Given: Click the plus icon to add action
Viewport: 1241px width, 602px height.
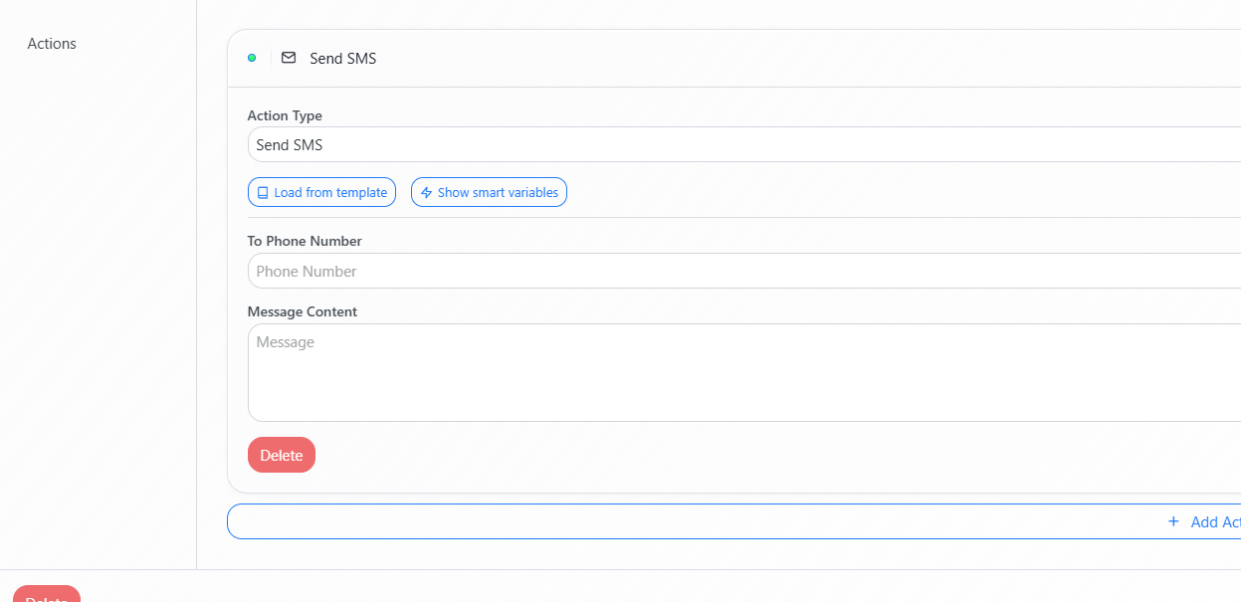Looking at the screenshot, I should [1173, 521].
